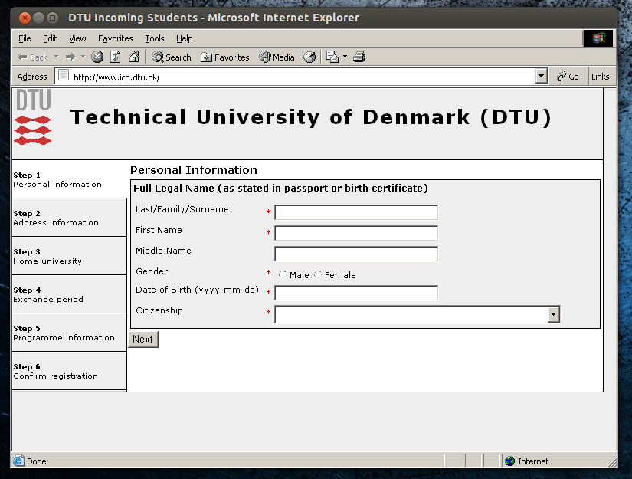Open the Search toolbar button
The height and width of the screenshot is (479, 632).
coord(172,57)
